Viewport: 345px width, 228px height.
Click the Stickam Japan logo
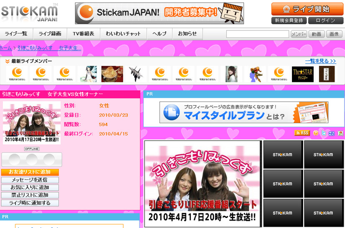pos(30,13)
